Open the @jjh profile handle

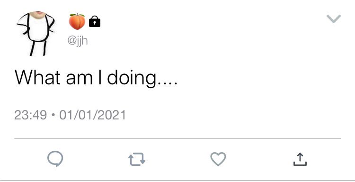pyautogui.click(x=78, y=41)
